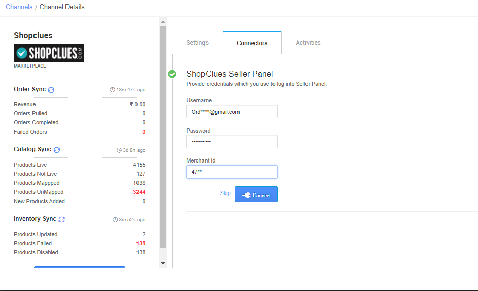Click the Products UnMapped value 3244
The height and width of the screenshot is (291, 478).
pyautogui.click(x=139, y=192)
